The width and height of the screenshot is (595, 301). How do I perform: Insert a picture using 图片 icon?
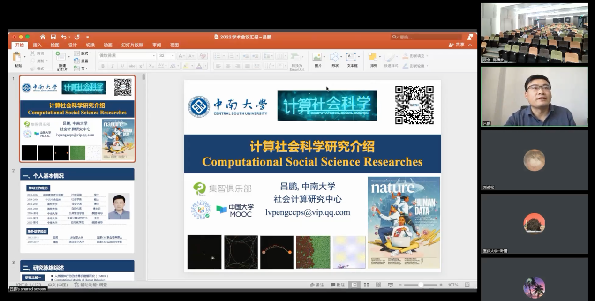point(318,60)
